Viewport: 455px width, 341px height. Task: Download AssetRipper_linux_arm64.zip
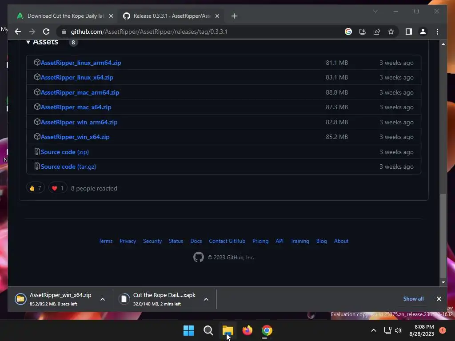coord(81,63)
